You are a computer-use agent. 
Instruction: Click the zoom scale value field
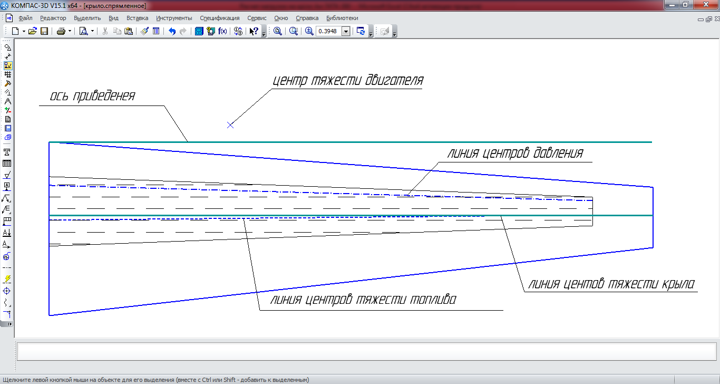(x=328, y=31)
